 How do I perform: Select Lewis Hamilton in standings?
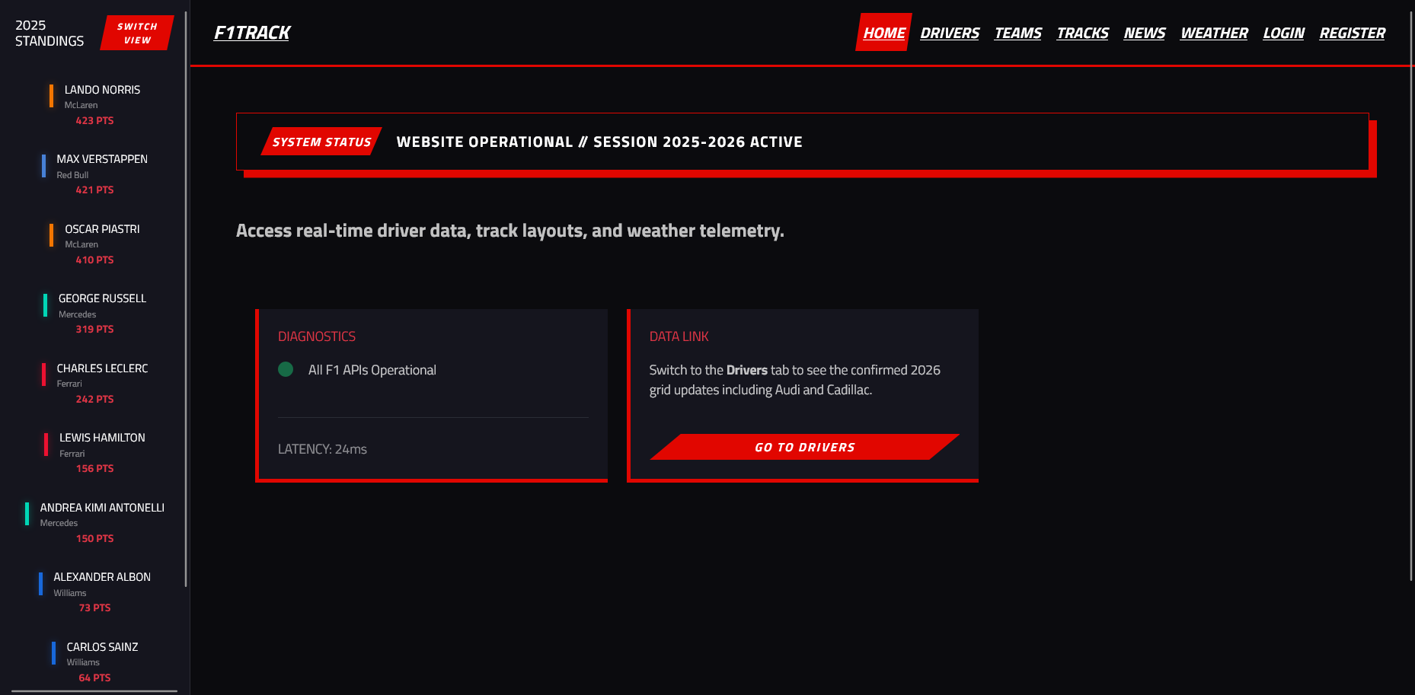click(x=102, y=438)
